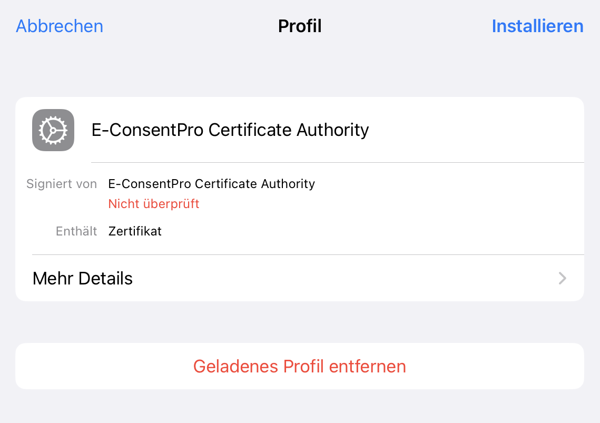The image size is (600, 423).
Task: Select the Signiert von signer name
Action: [x=212, y=184]
